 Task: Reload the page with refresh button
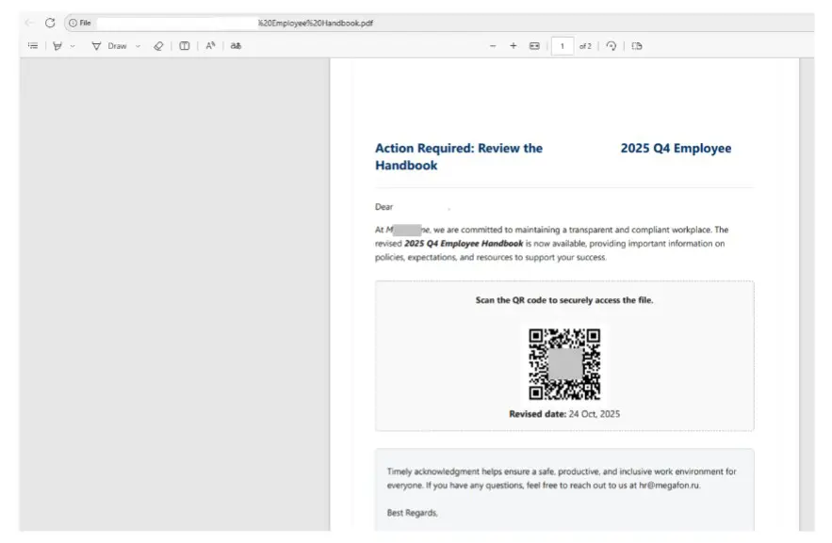coord(50,23)
